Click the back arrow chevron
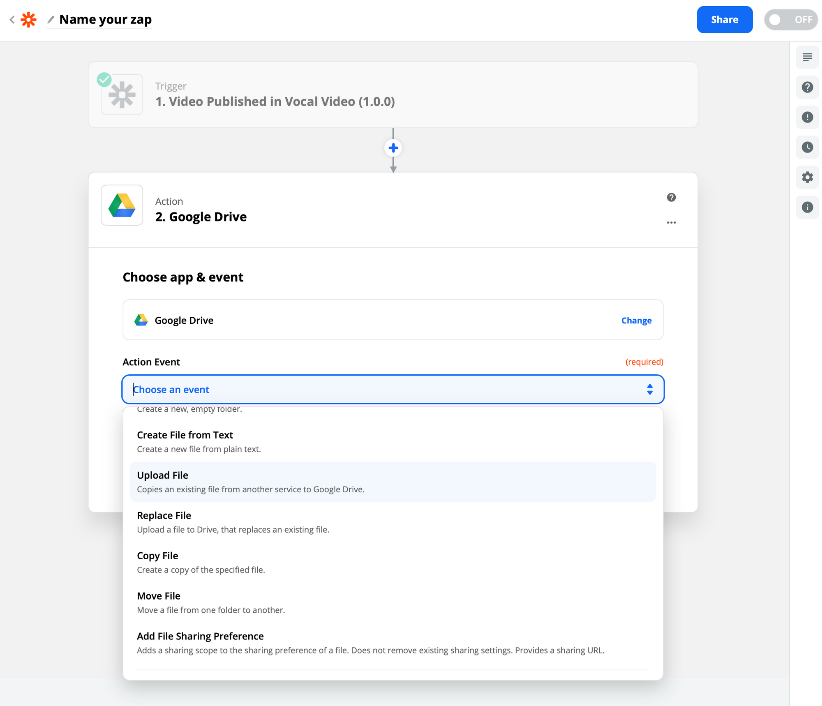 12,19
